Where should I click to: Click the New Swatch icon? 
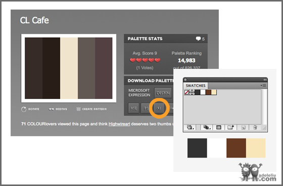[243, 128]
